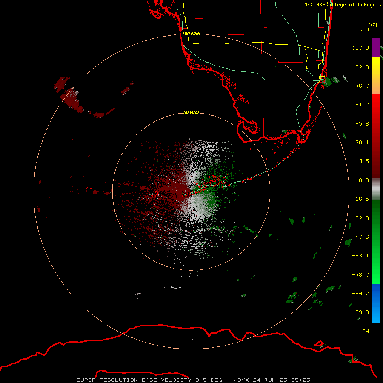
Task: Select the 14.5 legend value
Action: click(x=362, y=161)
